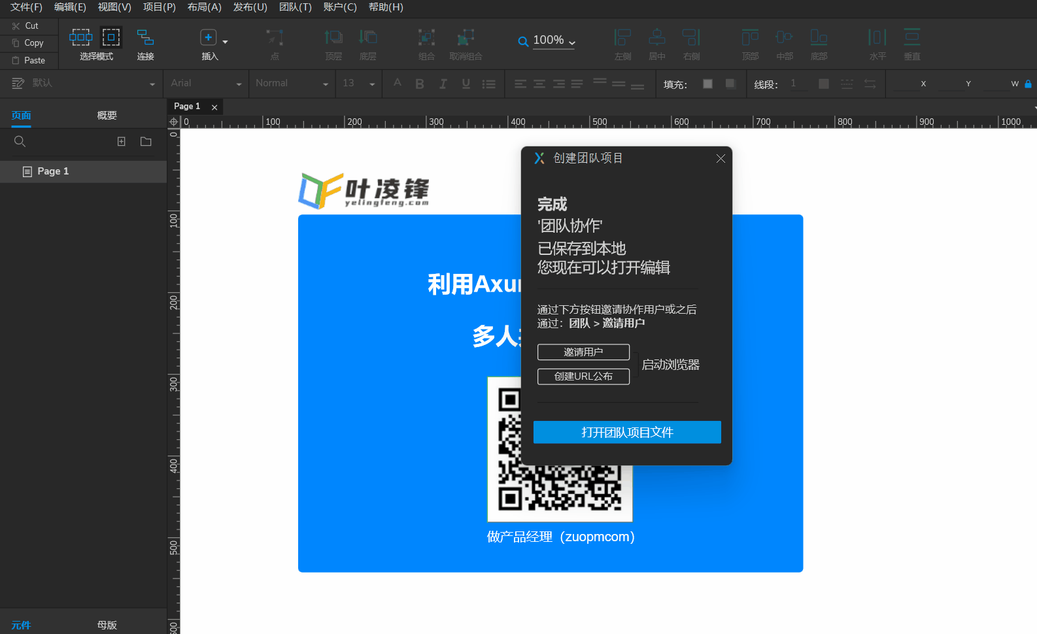
Task: Open the 插入 dropdown arrow
Action: [x=226, y=42]
